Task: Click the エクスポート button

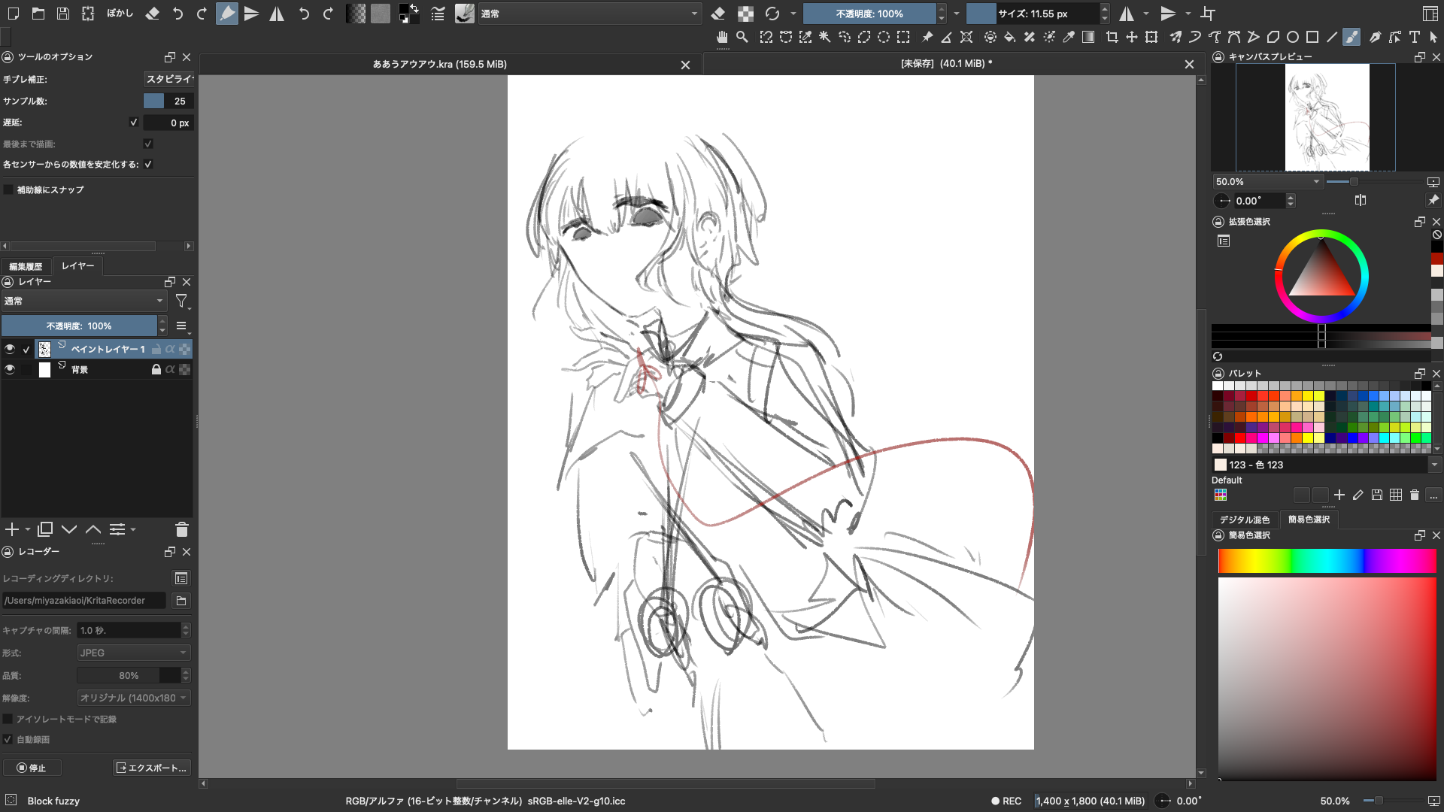Action: coord(152,768)
